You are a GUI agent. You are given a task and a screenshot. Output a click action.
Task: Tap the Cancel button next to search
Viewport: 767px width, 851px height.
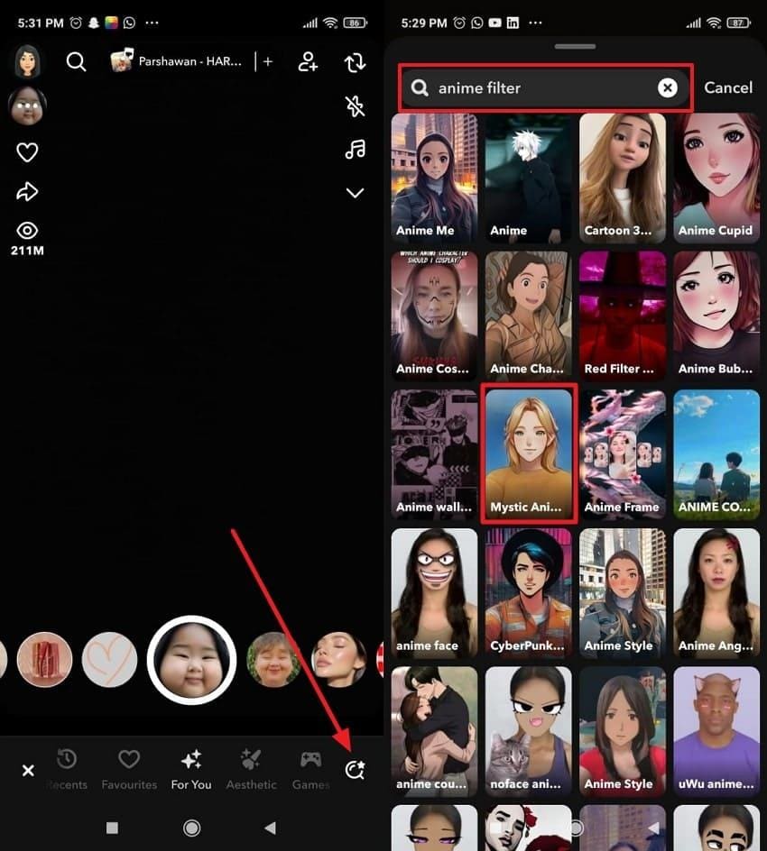pyautogui.click(x=728, y=87)
